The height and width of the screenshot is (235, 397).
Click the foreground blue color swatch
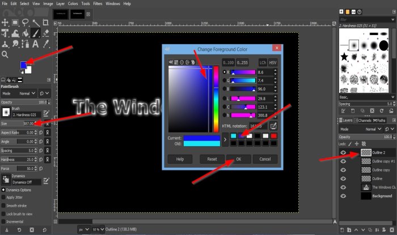pos(23,65)
